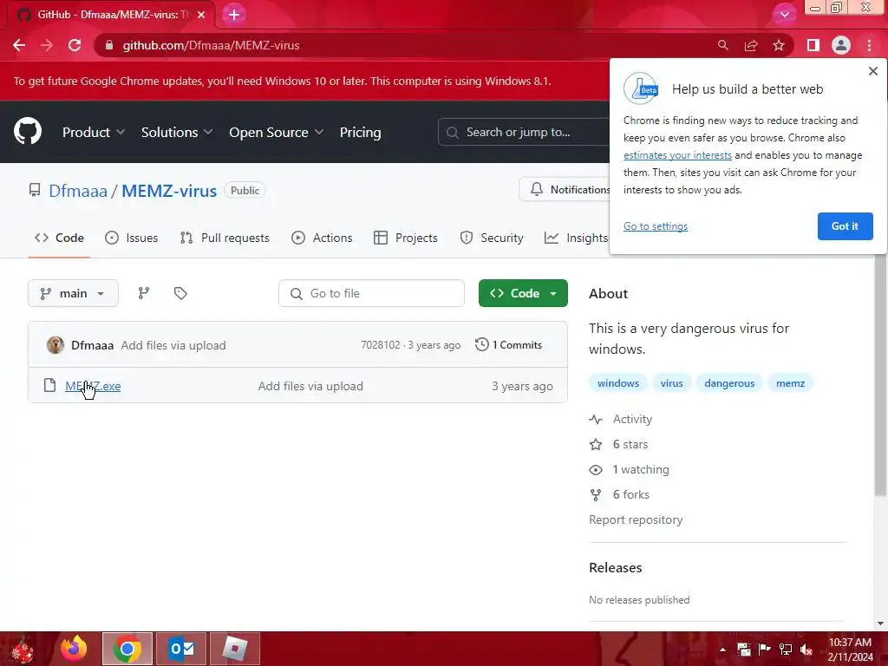The height and width of the screenshot is (666, 888).
Task: Bookmark this page with the star icon
Action: pyautogui.click(x=779, y=45)
